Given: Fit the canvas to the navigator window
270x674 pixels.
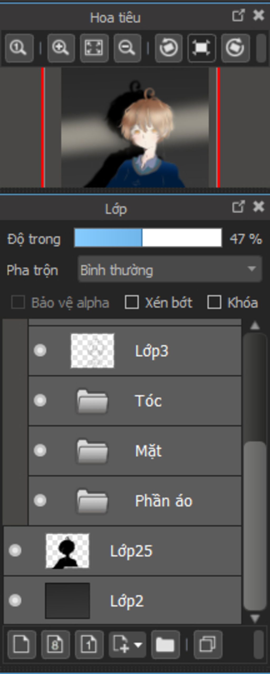Looking at the screenshot, I should (x=94, y=48).
